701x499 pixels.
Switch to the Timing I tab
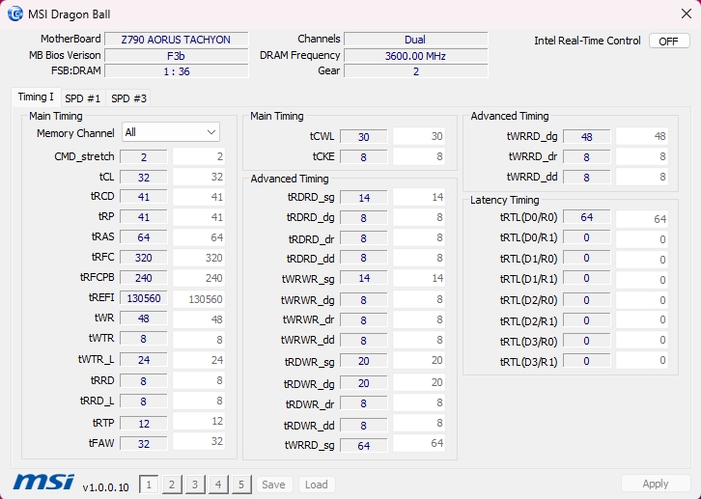click(x=36, y=97)
